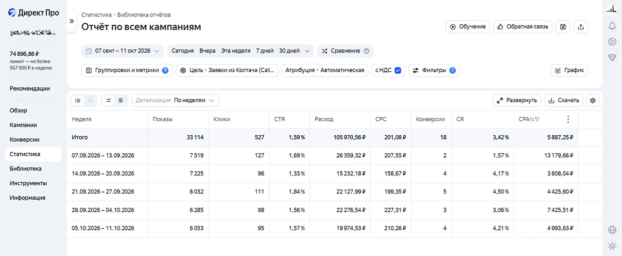The width and height of the screenshot is (622, 256).
Task: Select the compact row density icon
Action: [x=109, y=100]
